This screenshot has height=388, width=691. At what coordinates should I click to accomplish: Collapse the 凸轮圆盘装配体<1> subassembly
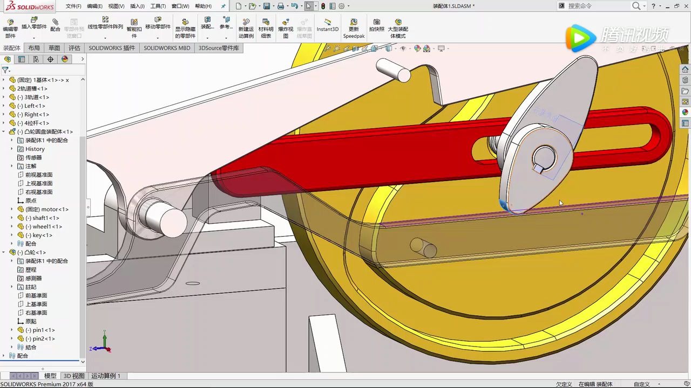(4, 131)
